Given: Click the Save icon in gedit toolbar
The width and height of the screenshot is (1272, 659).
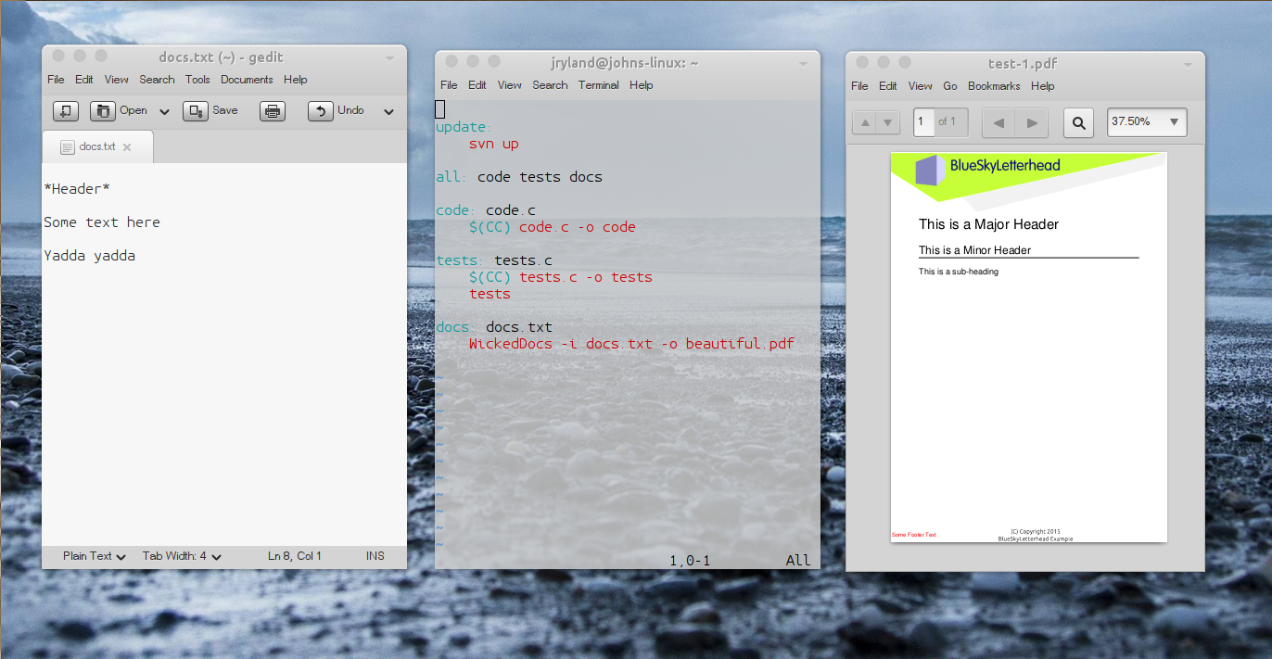Looking at the screenshot, I should point(196,111).
